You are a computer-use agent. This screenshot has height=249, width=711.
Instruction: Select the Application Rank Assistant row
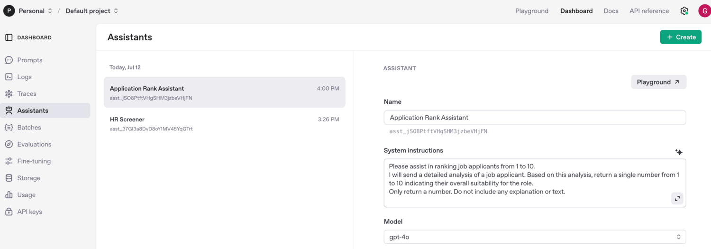(x=225, y=92)
